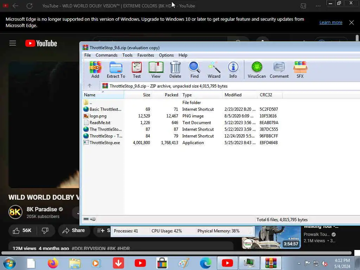
Task: Click the View book icon
Action: coord(156,70)
